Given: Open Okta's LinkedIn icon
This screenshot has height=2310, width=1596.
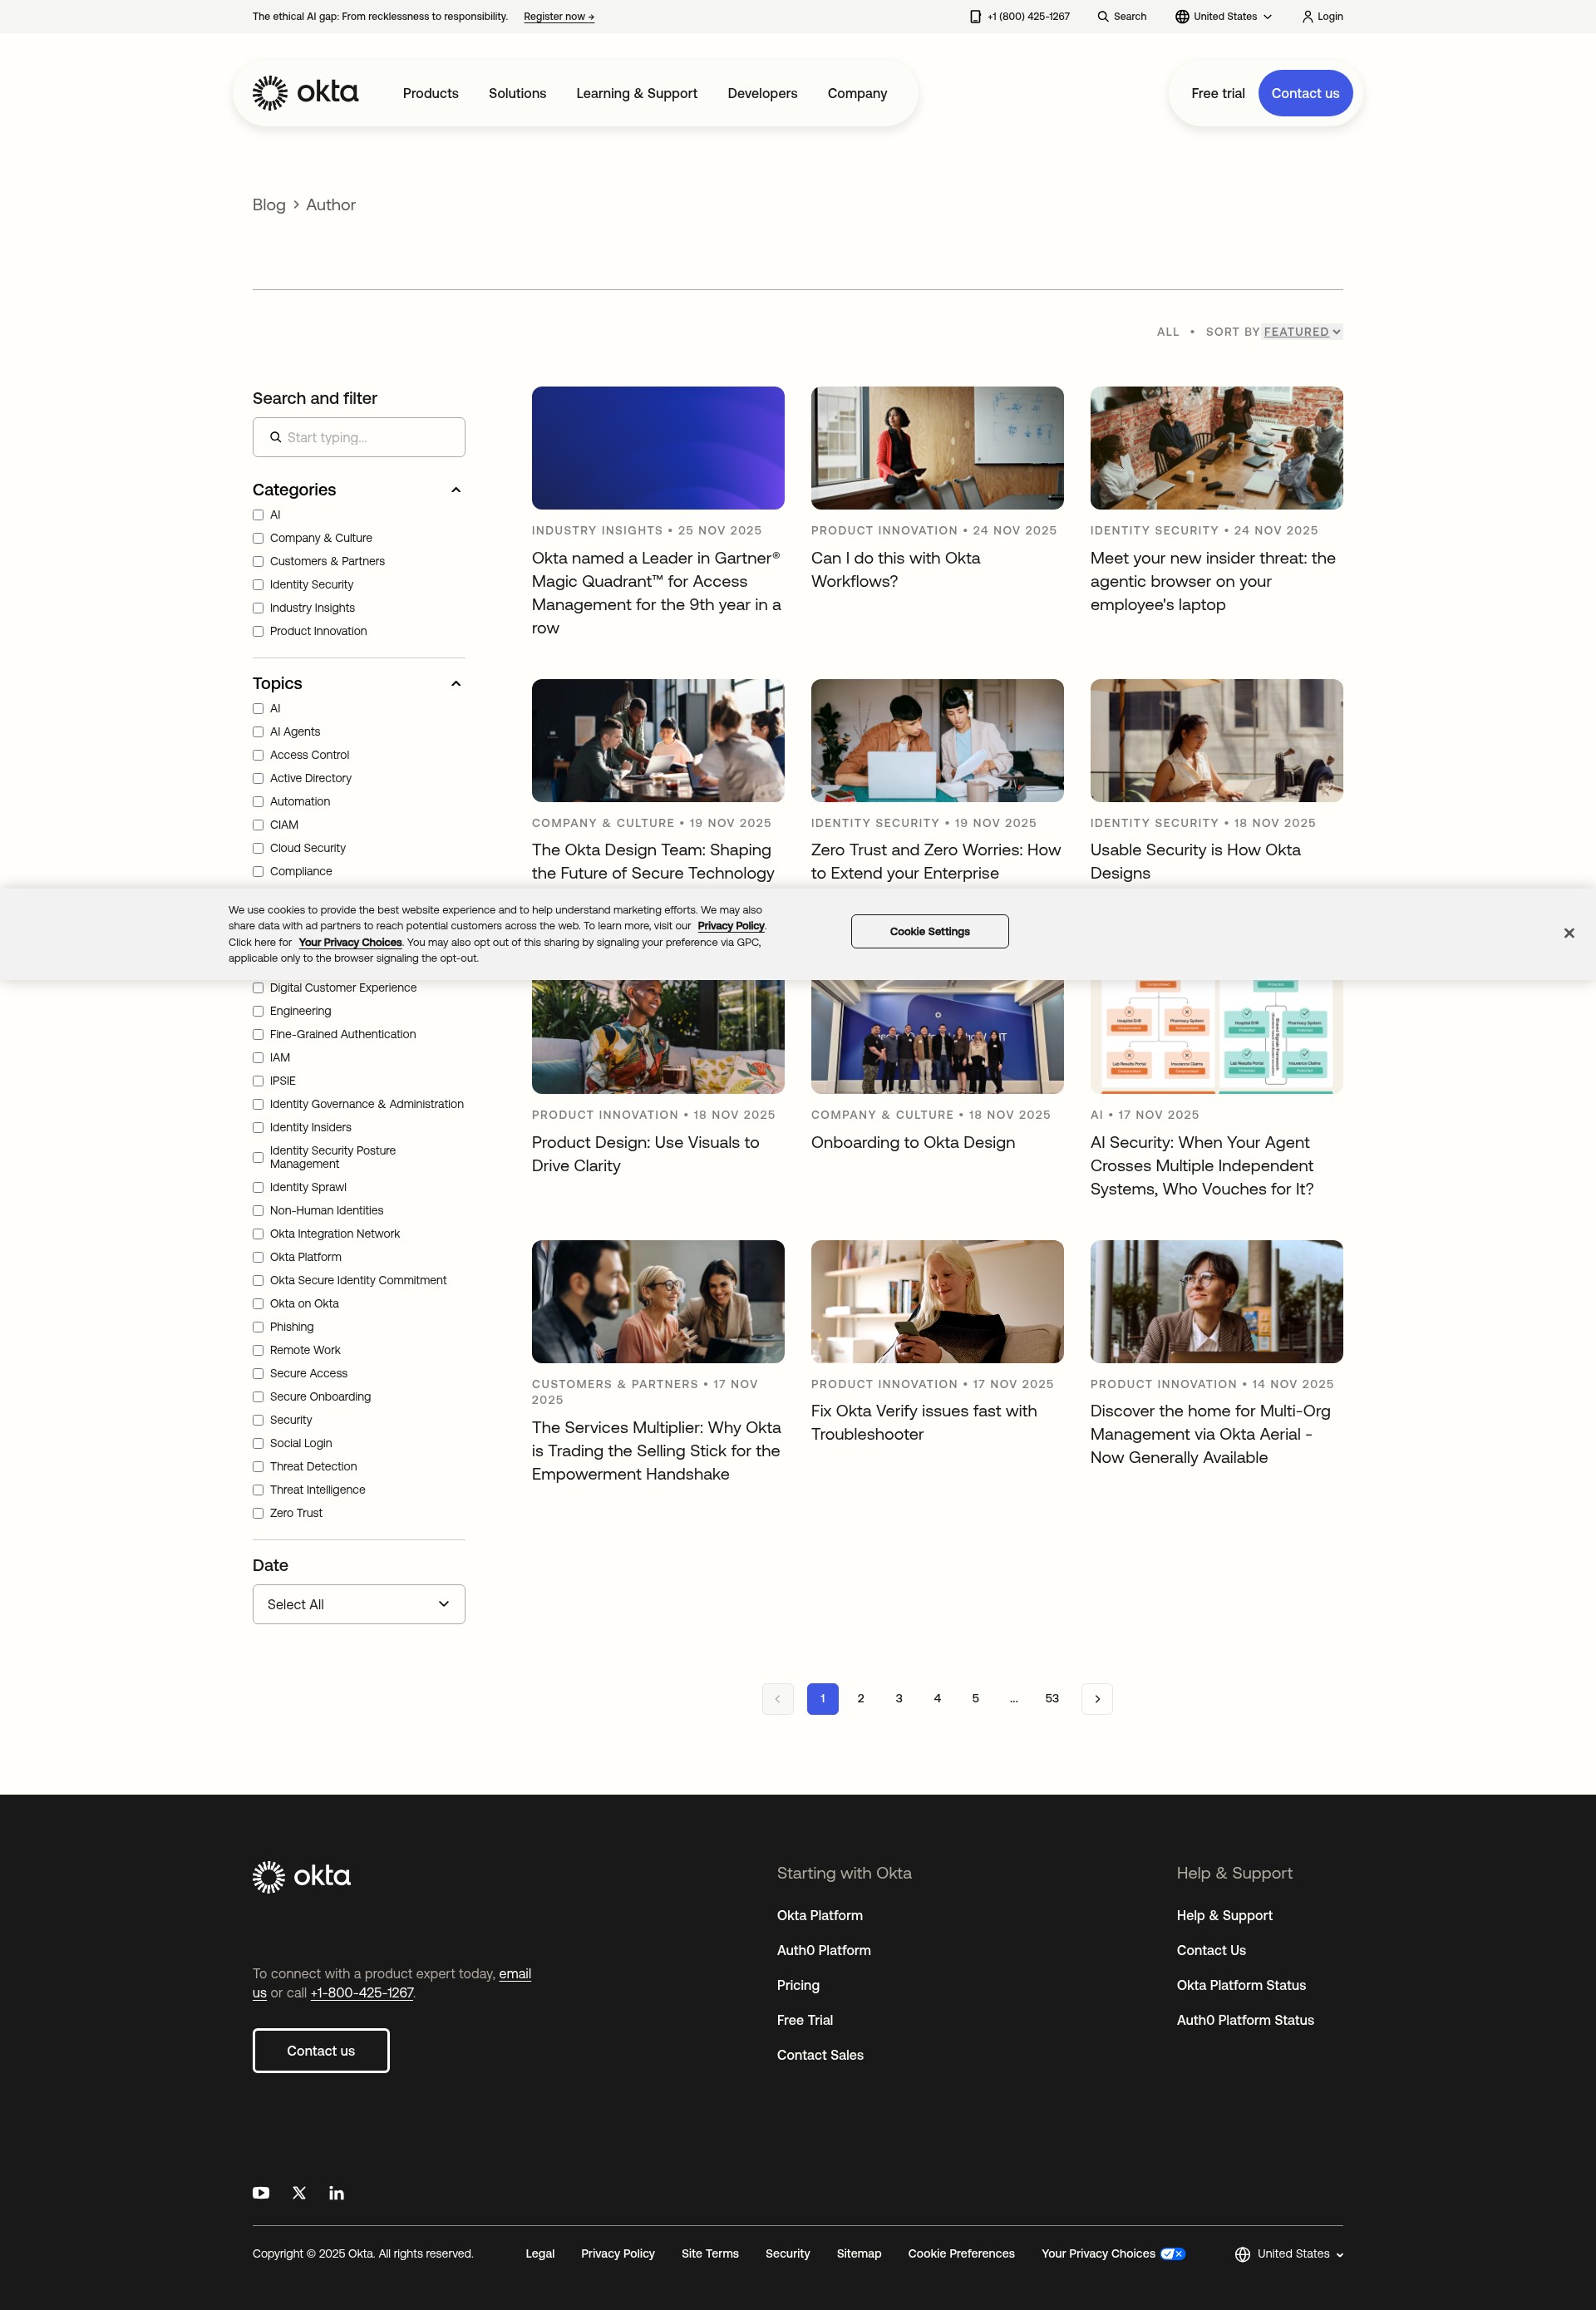Looking at the screenshot, I should click(336, 2193).
